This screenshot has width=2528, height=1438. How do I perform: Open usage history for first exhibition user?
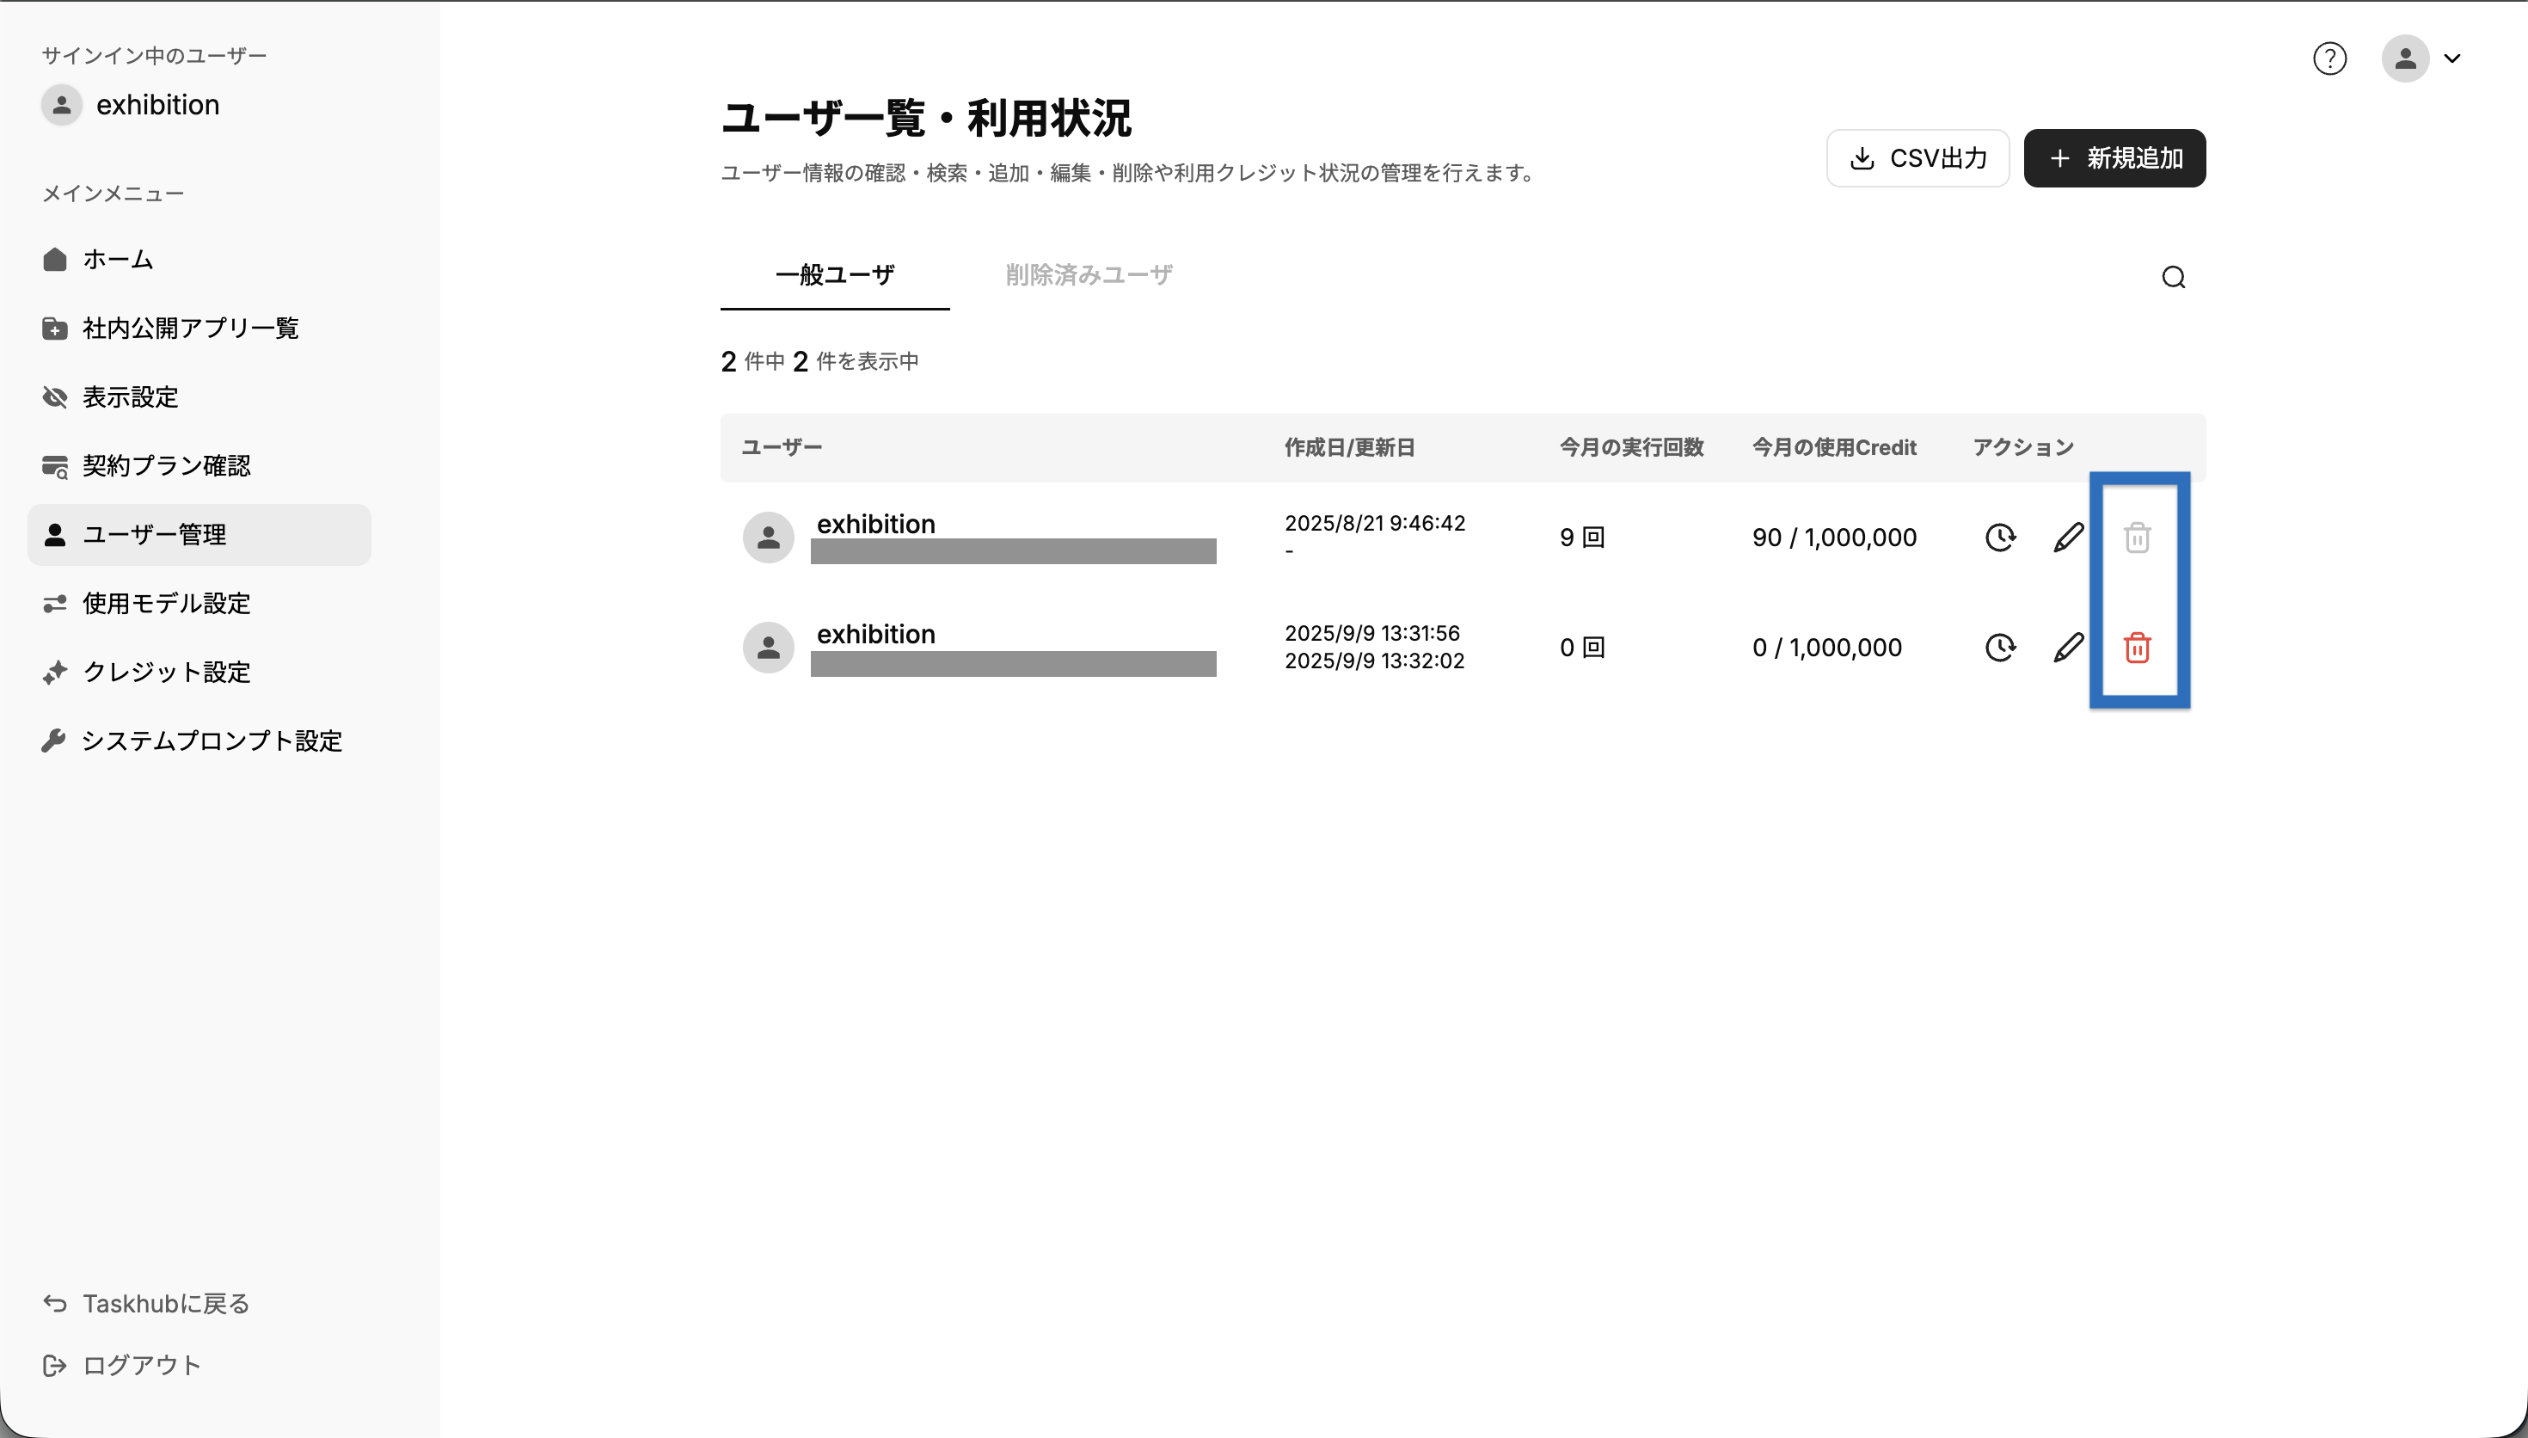[2000, 538]
